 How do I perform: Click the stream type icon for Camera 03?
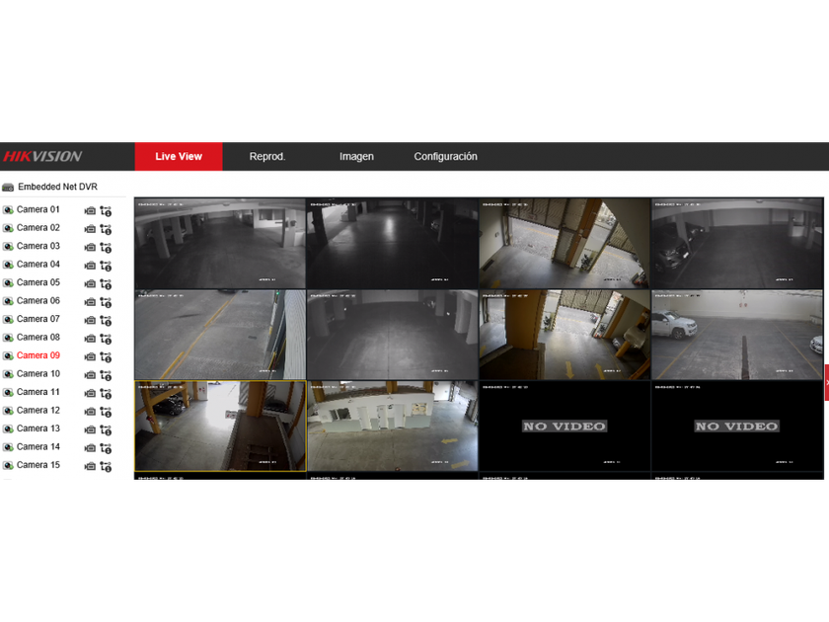[106, 247]
